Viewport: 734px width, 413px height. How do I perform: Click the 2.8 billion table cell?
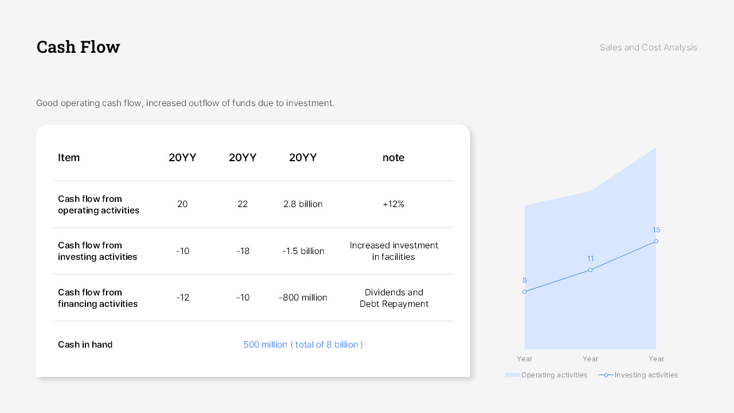(x=303, y=204)
